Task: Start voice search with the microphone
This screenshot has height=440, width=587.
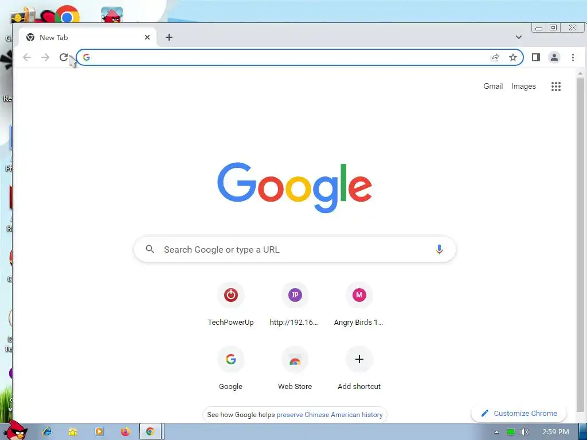Action: (x=439, y=249)
